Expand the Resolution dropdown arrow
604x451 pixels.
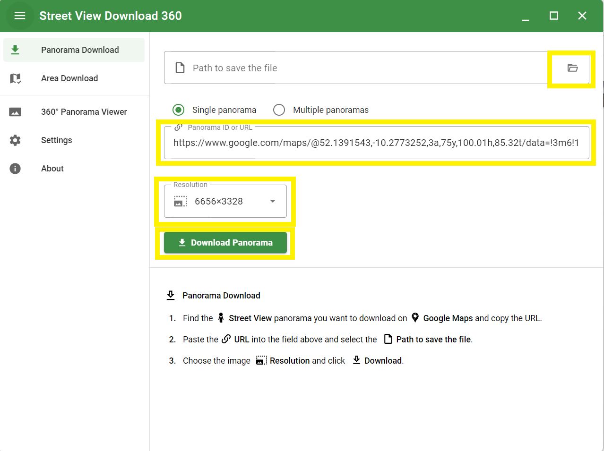273,201
